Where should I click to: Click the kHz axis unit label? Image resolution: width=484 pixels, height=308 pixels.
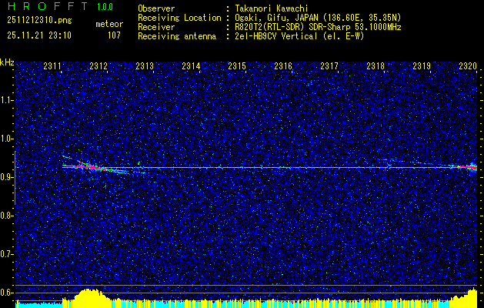(x=7, y=62)
